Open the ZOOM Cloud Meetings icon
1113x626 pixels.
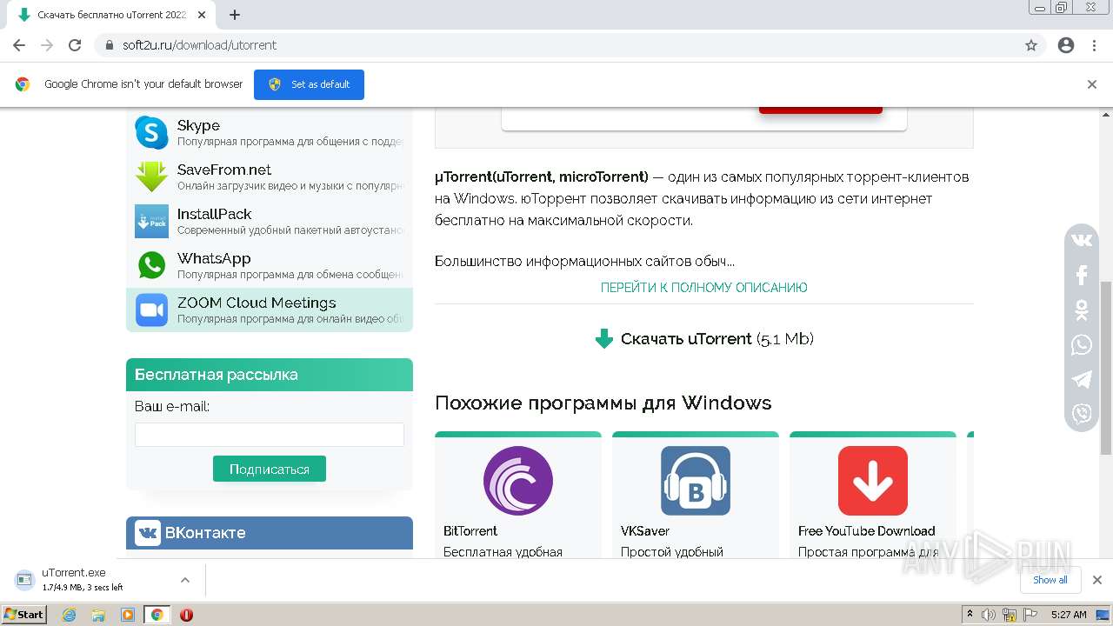[151, 310]
